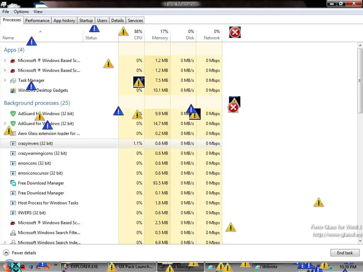
Task: Click the EXPLORER.EXE taskbar button
Action: (x=84, y=267)
